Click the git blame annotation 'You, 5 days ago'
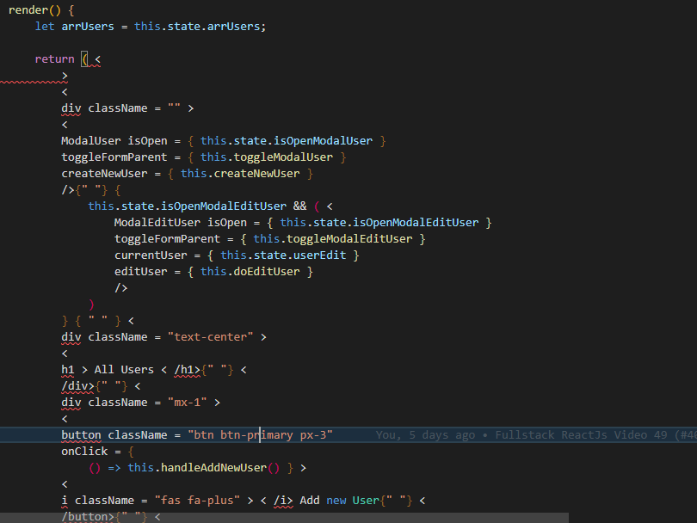This screenshot has width=697, height=523. tap(426, 435)
